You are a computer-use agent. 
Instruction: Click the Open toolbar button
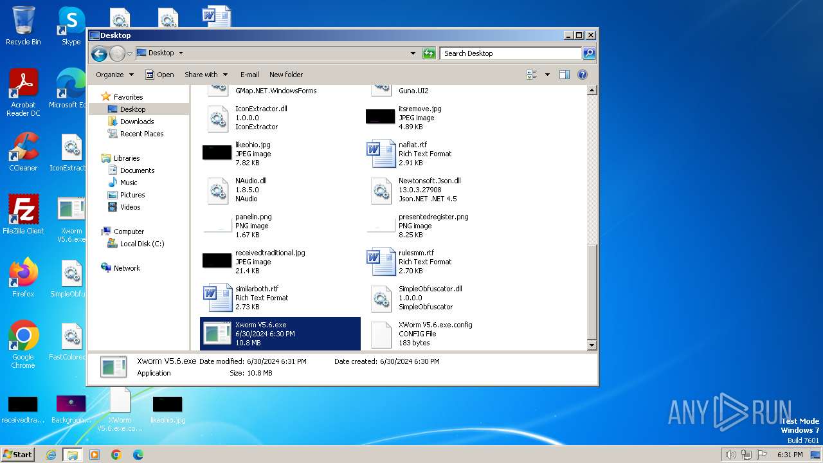(159, 75)
